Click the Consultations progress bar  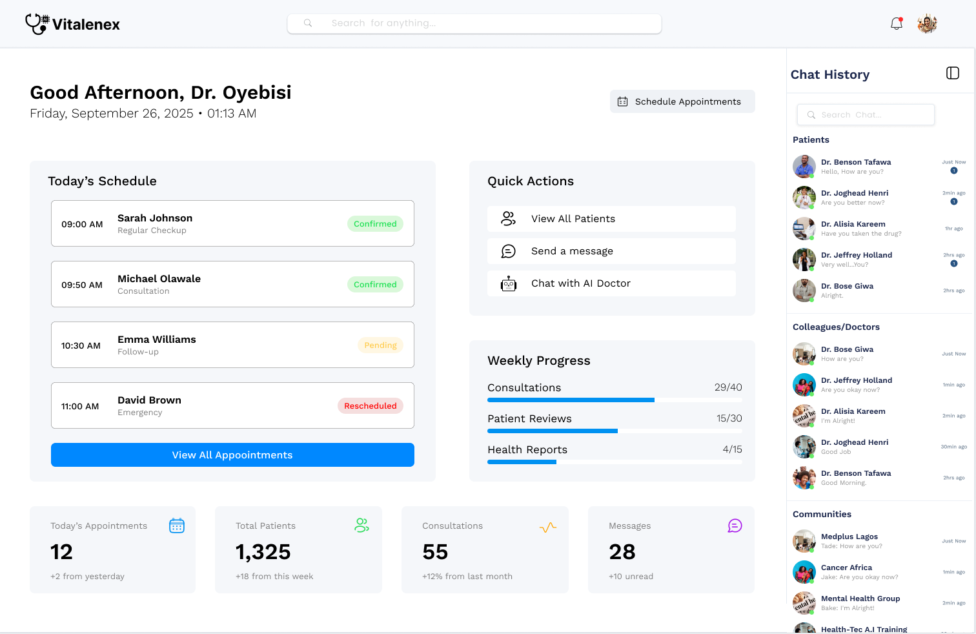(x=615, y=400)
